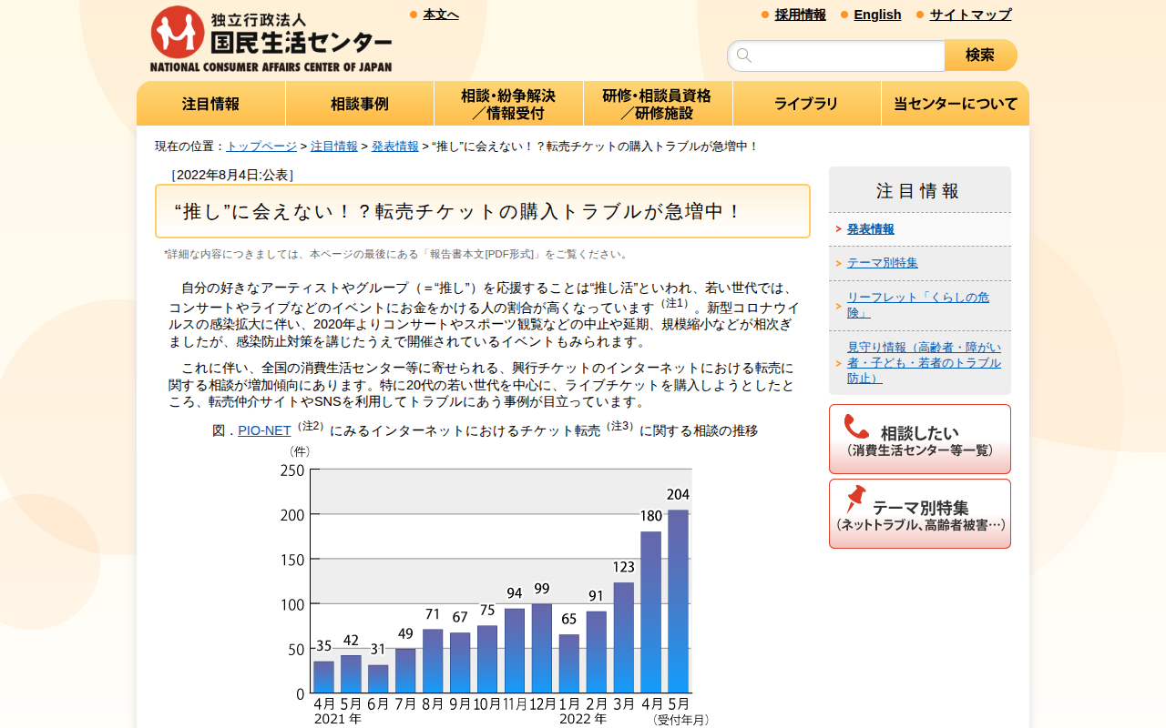Click the orange bullet beside 採用情報
The width and height of the screenshot is (1166, 728).
763,15
